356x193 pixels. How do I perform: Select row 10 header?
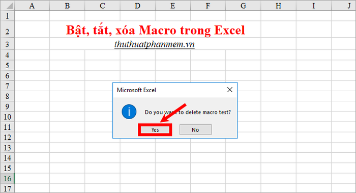coord(7,117)
